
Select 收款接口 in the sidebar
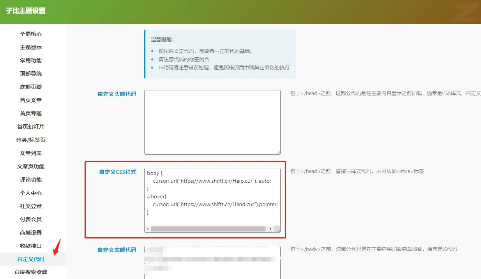click(31, 246)
